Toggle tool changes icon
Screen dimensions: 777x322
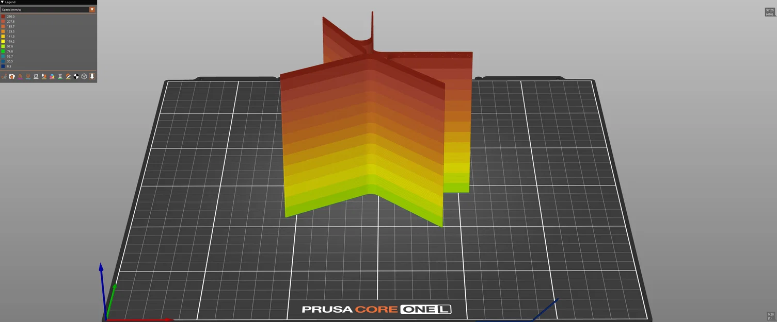[44, 76]
